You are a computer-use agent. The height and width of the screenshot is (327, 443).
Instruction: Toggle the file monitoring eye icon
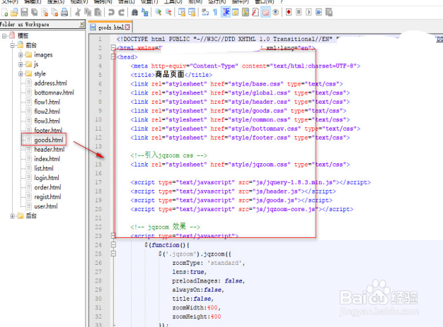coord(275,13)
